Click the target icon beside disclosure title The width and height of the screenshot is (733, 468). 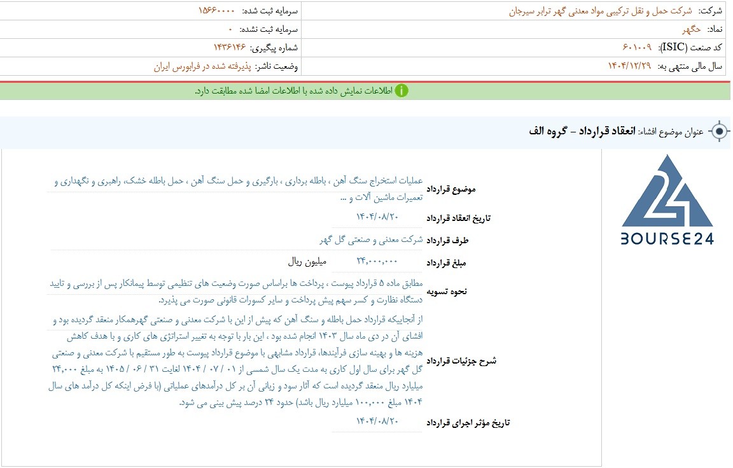pos(720,132)
